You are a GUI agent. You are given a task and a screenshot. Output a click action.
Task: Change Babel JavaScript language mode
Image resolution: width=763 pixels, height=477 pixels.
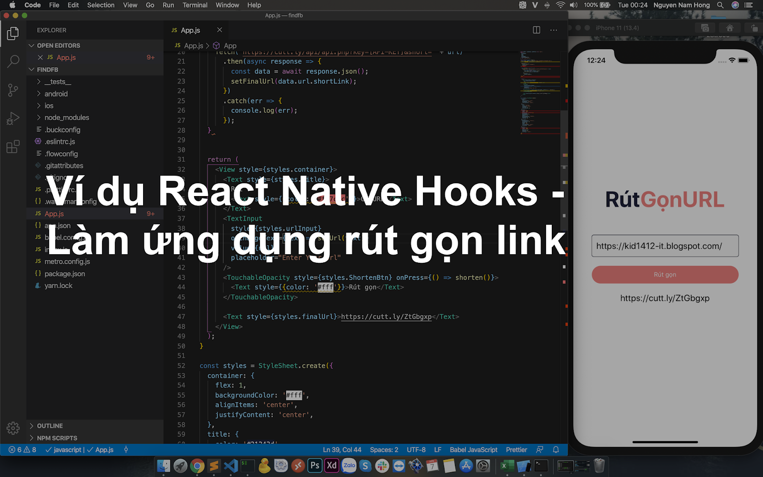click(474, 450)
